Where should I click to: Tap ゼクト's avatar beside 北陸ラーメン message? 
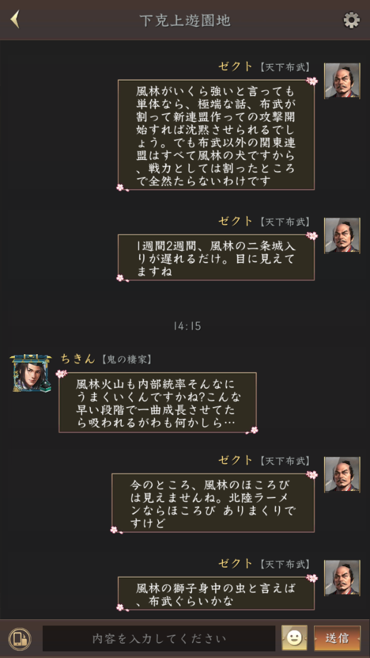tap(342, 474)
